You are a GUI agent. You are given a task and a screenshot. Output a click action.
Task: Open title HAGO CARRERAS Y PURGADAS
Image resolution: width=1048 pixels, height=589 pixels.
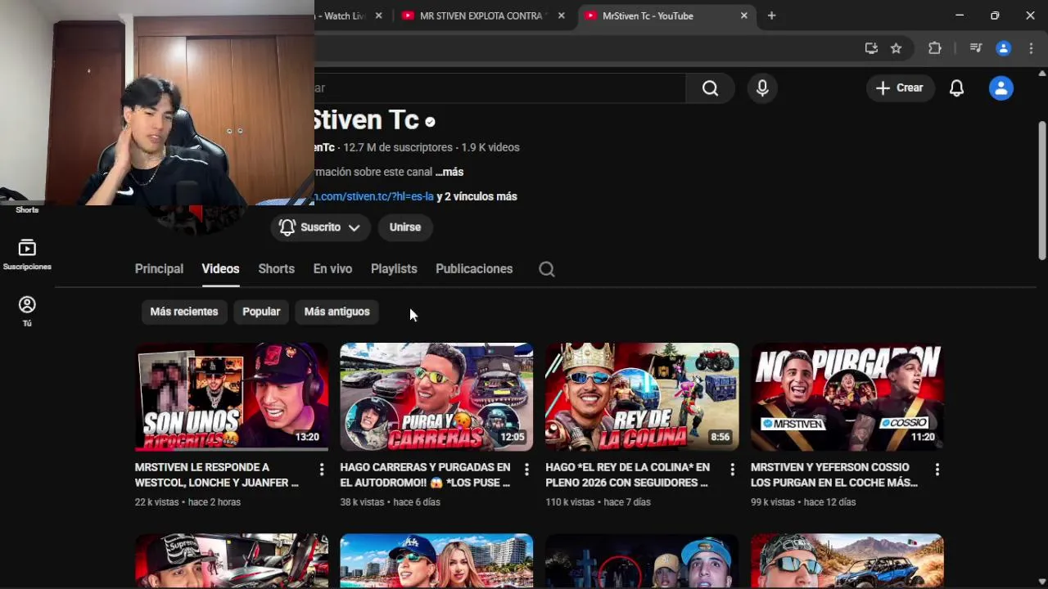[425, 475]
